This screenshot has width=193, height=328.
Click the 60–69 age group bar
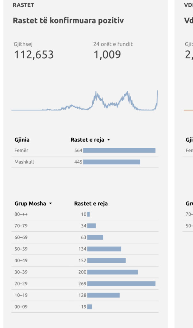click(x=95, y=237)
